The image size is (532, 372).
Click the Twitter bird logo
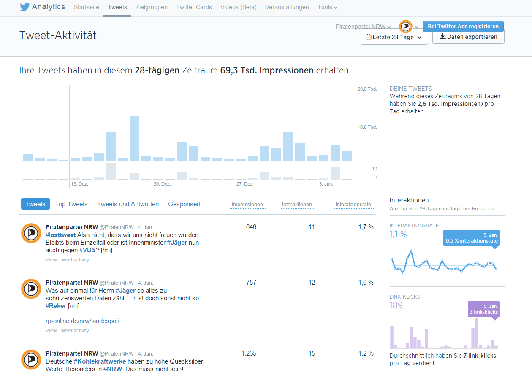[24, 7]
